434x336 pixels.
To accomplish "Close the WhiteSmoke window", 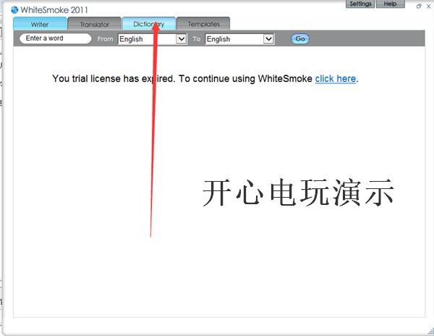I will click(428, 6).
